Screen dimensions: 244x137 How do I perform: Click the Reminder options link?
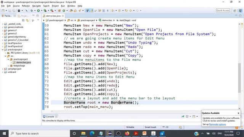[217, 124]
